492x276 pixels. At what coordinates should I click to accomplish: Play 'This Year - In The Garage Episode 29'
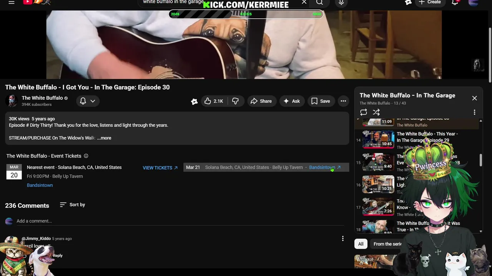[427, 137]
